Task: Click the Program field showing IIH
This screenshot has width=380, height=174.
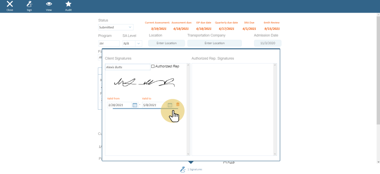Action: tap(109, 43)
